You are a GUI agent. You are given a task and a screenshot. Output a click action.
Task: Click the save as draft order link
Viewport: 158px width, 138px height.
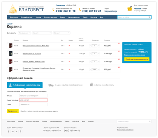tap(135, 55)
